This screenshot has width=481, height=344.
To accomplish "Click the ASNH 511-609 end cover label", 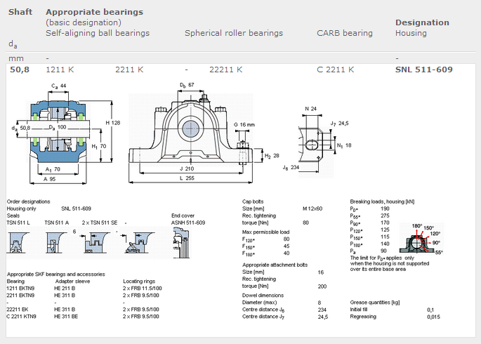I will pyautogui.click(x=188, y=223).
